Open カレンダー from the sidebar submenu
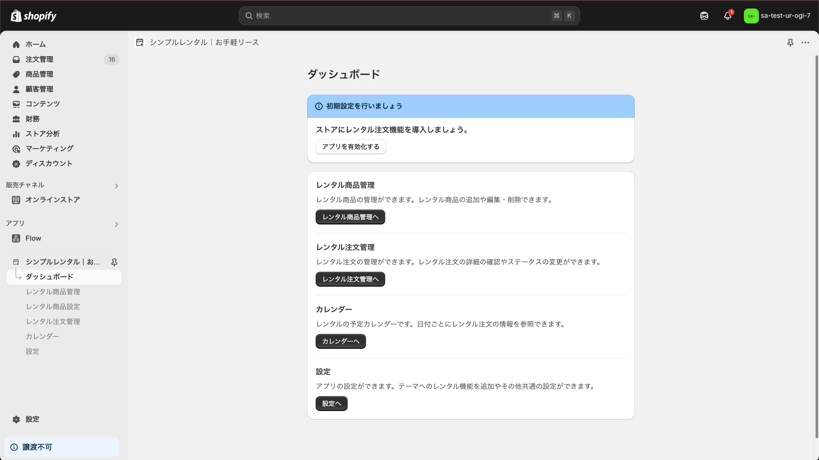Viewport: 819px width, 460px height. pyautogui.click(x=42, y=336)
